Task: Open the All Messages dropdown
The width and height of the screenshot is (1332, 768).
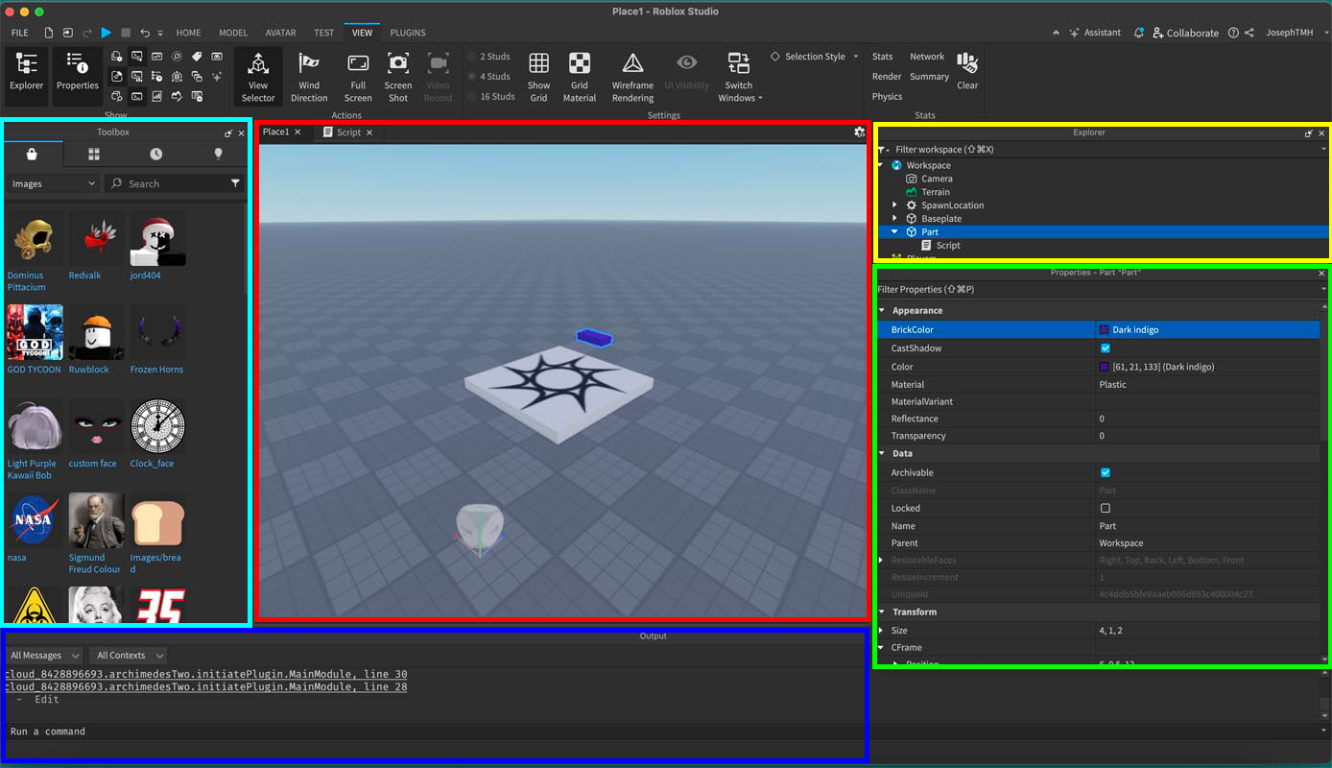Action: click(43, 656)
